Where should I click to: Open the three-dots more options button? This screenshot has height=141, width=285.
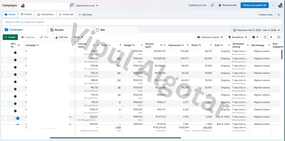[x=273, y=5]
